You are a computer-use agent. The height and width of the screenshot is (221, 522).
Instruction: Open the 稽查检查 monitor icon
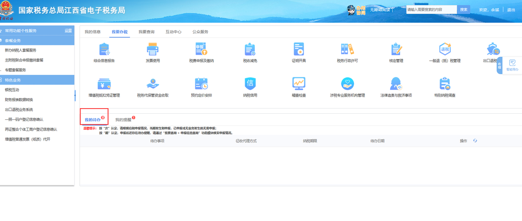(299, 83)
